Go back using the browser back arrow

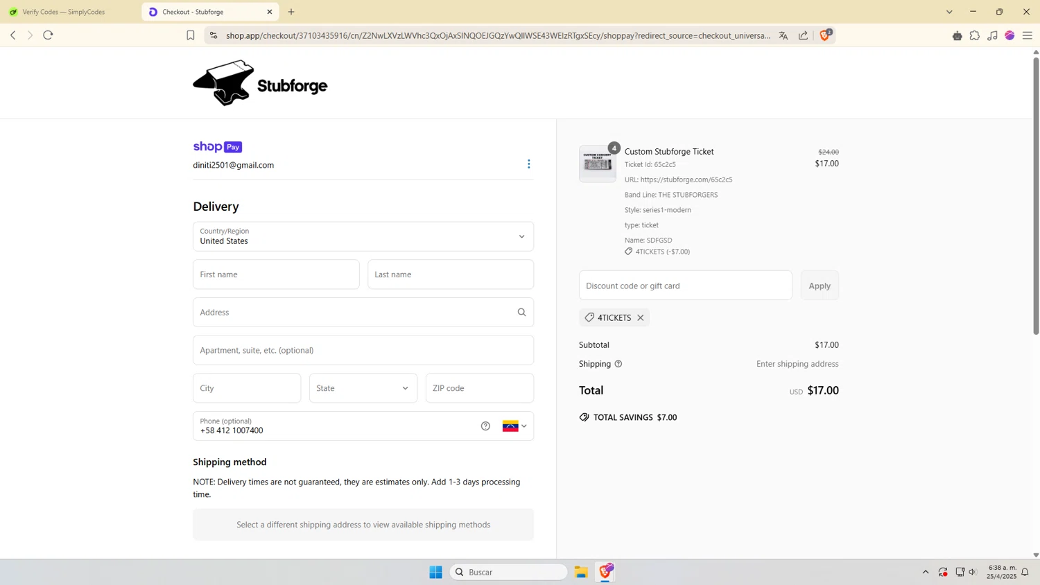(12, 35)
